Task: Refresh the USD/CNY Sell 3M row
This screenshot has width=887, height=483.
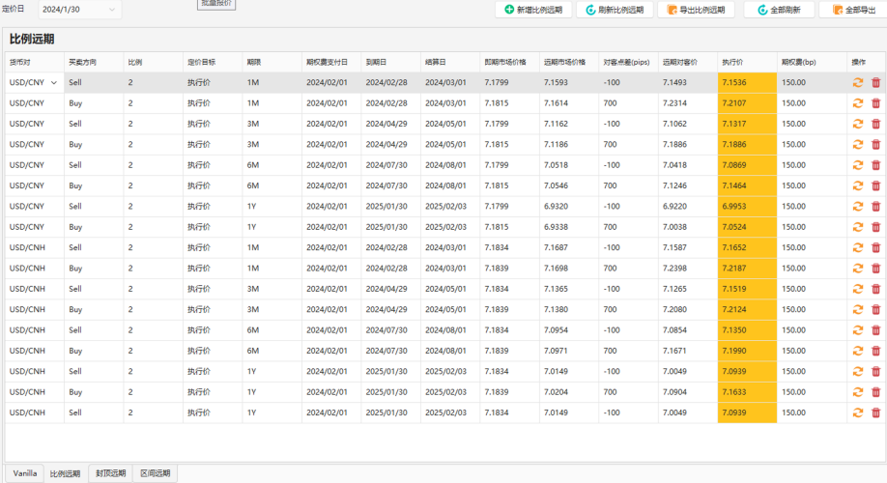Action: coord(857,124)
